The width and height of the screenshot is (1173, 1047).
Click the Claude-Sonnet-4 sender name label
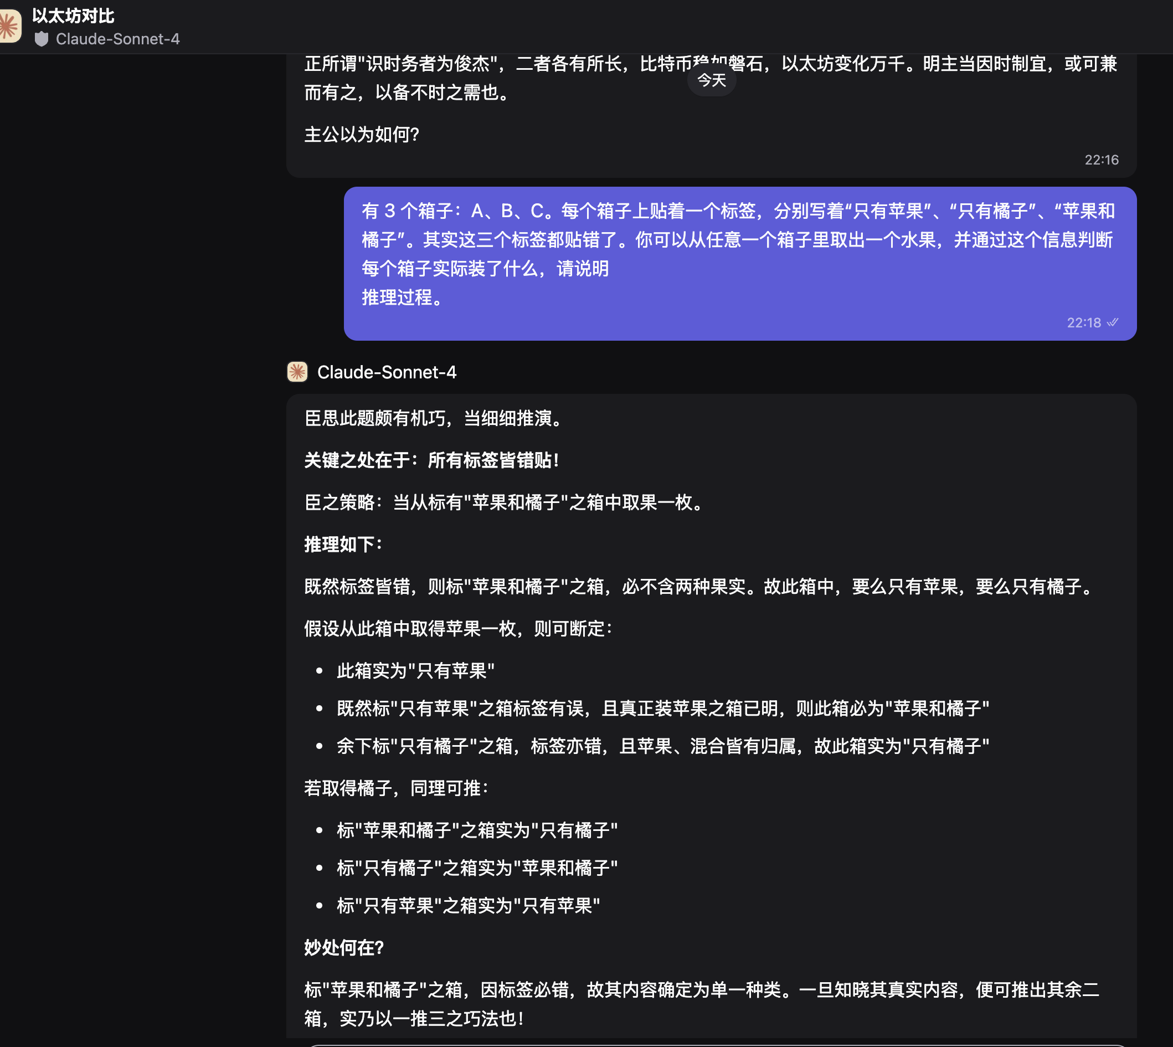click(x=387, y=372)
